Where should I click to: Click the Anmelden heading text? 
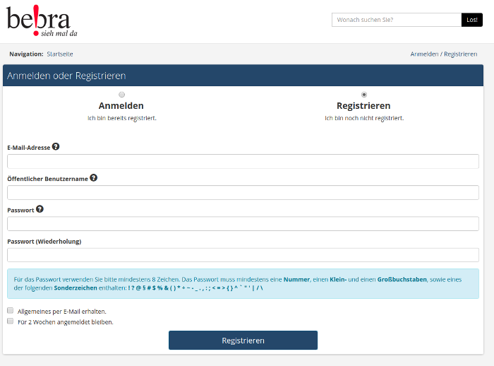[x=121, y=106]
